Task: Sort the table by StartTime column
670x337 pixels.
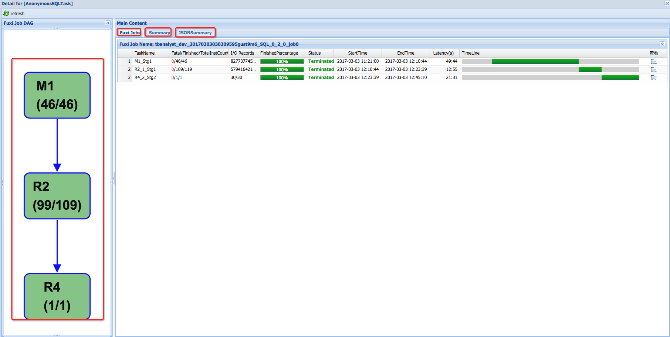Action: pyautogui.click(x=358, y=53)
